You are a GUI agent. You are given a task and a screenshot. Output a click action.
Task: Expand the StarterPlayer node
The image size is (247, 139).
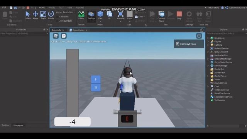(208, 76)
